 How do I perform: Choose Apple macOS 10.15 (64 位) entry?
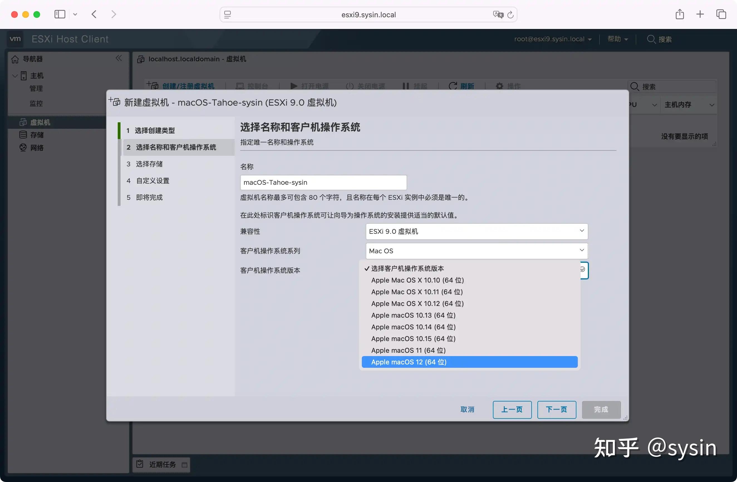coord(413,339)
